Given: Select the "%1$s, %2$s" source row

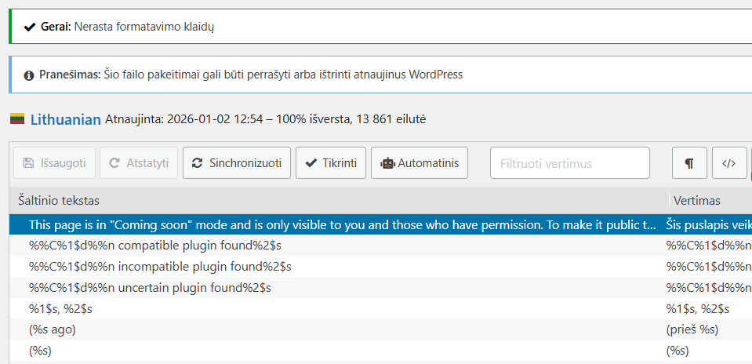Looking at the screenshot, I should tap(60, 309).
